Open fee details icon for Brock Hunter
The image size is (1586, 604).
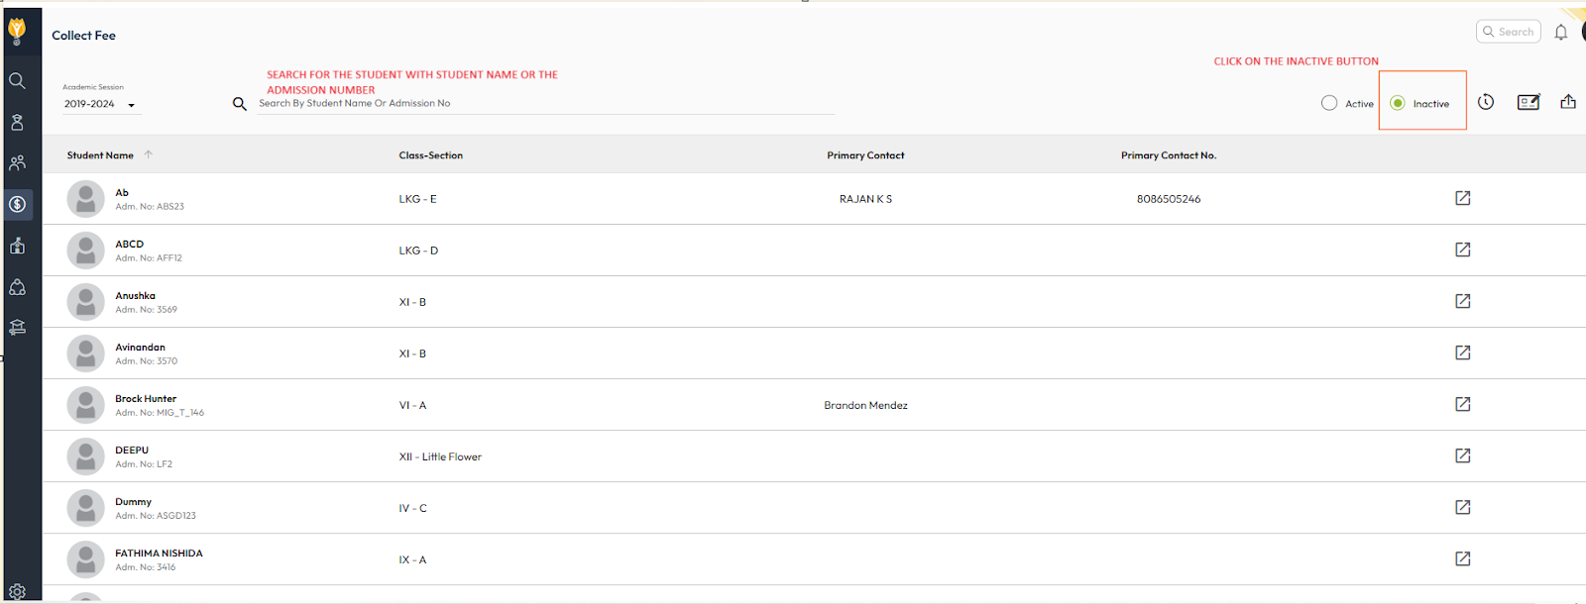pos(1462,404)
